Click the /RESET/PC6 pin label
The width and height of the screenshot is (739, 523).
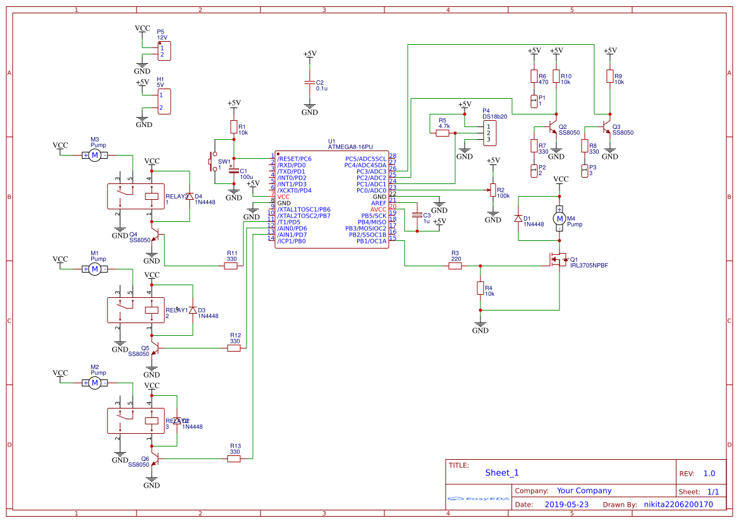(294, 159)
